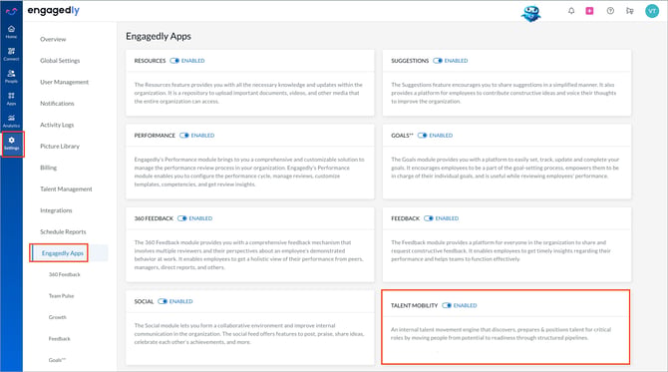Image resolution: width=668 pixels, height=372 pixels.
Task: Click the SOCIAL card title
Action: (x=144, y=301)
